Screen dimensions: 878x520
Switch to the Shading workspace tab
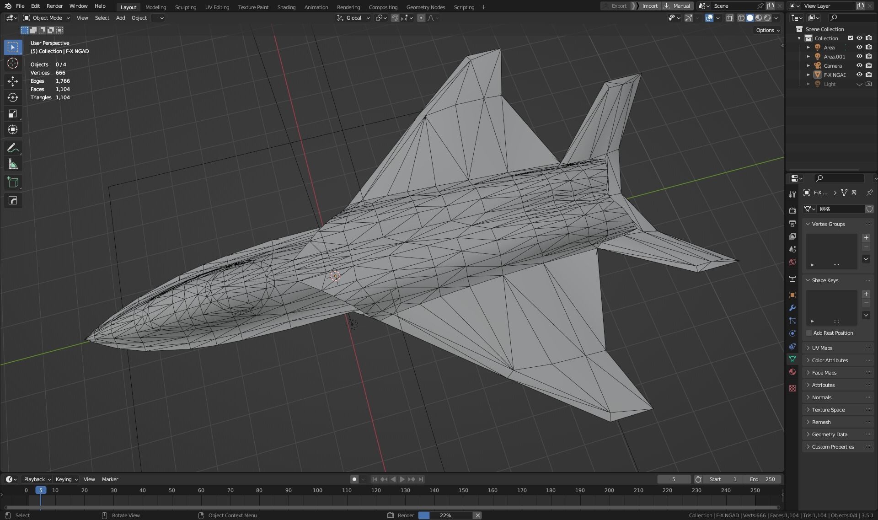tap(286, 7)
